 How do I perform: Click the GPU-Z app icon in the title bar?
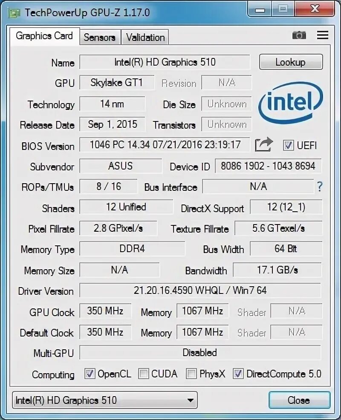(14, 13)
